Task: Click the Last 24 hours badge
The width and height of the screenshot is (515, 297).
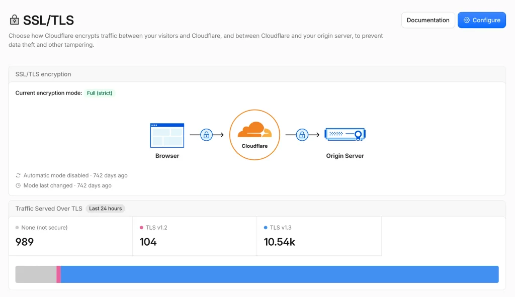Action: click(106, 209)
